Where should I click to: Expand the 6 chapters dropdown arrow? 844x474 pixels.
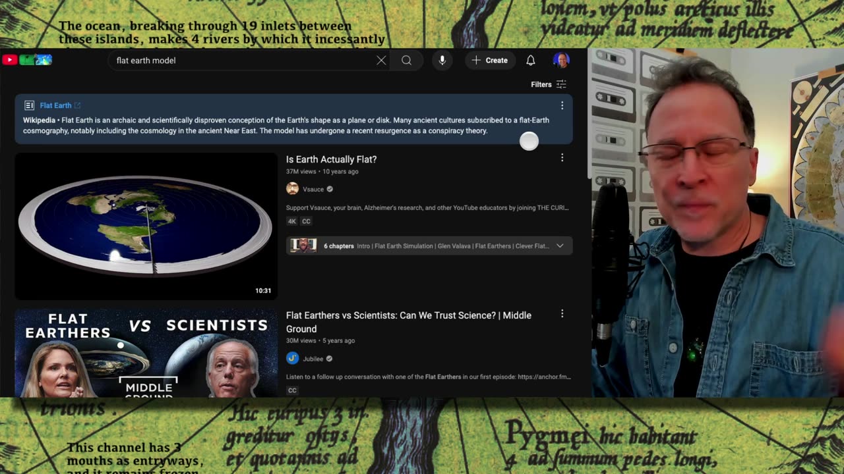click(x=560, y=246)
